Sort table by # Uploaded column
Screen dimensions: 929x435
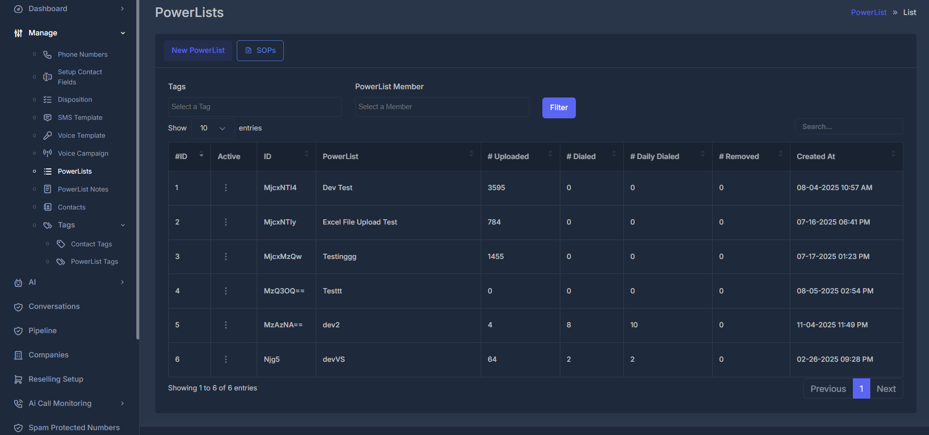point(520,156)
